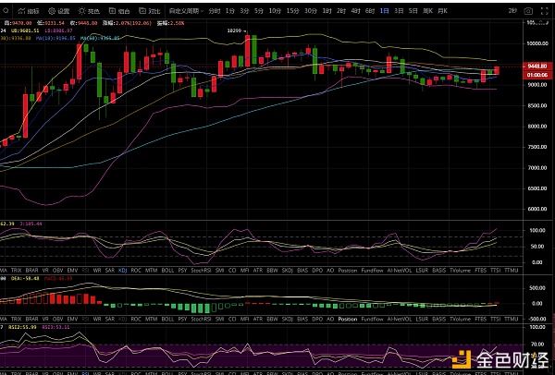This screenshot has width=555, height=375.
Task: Expand the 自定义周期 custom period dropdown
Action: tap(186, 11)
